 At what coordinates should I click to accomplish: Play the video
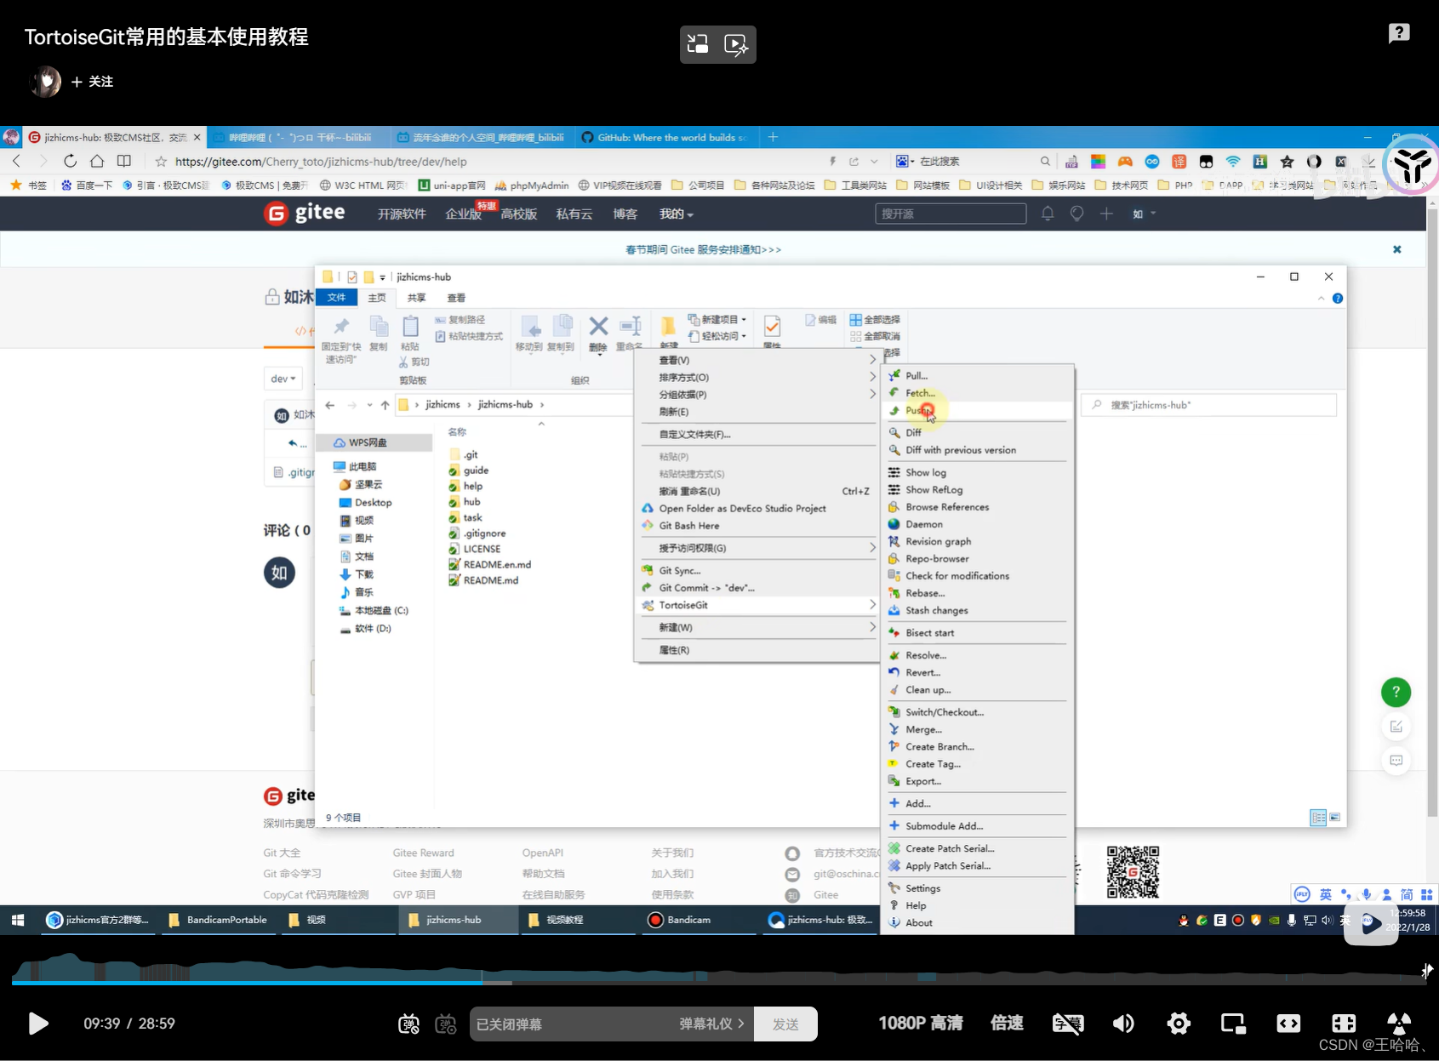[x=37, y=1023]
